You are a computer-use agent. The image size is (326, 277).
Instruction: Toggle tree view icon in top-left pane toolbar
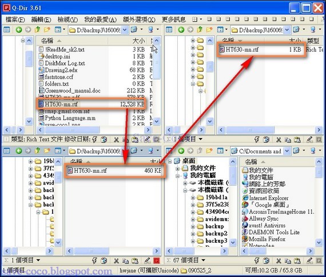pyautogui.click(x=7, y=30)
